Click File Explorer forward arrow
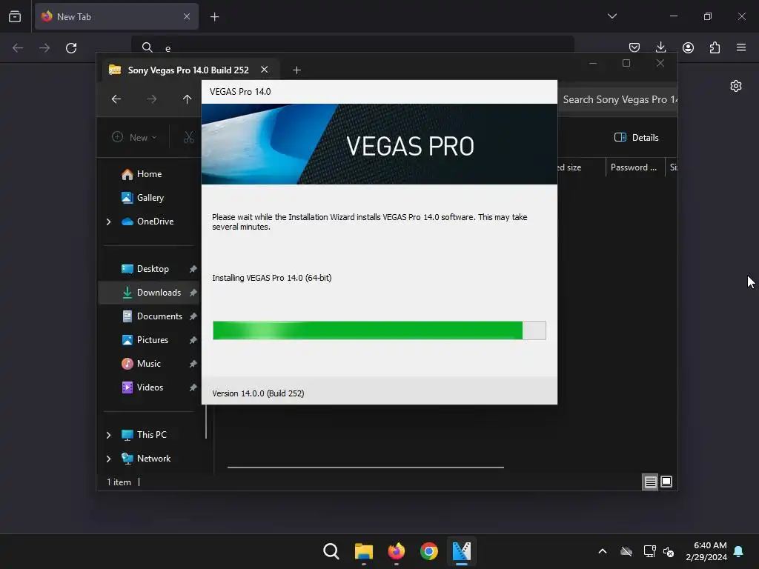The width and height of the screenshot is (759, 569). click(151, 99)
